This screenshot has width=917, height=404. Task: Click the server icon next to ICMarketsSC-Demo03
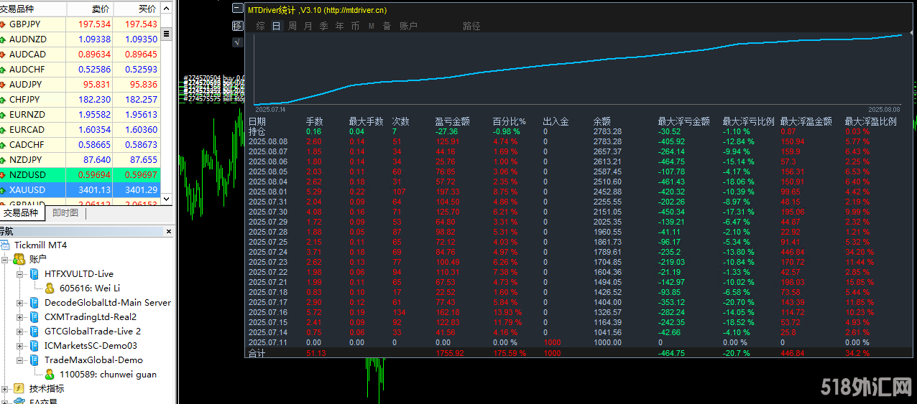(x=34, y=345)
